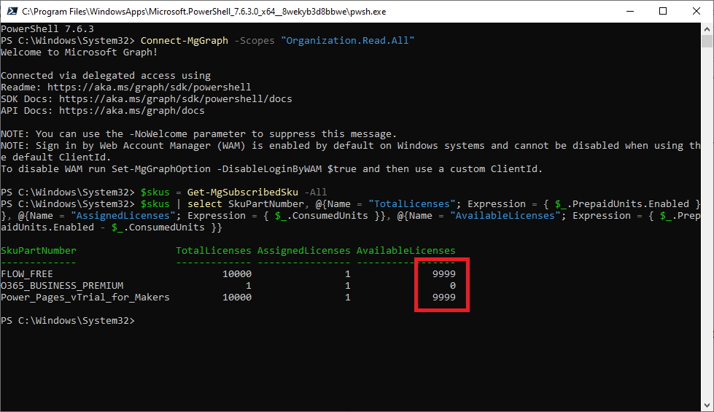Click the AvailableLicenses column header
The height and width of the screenshot is (412, 714).
(x=405, y=250)
